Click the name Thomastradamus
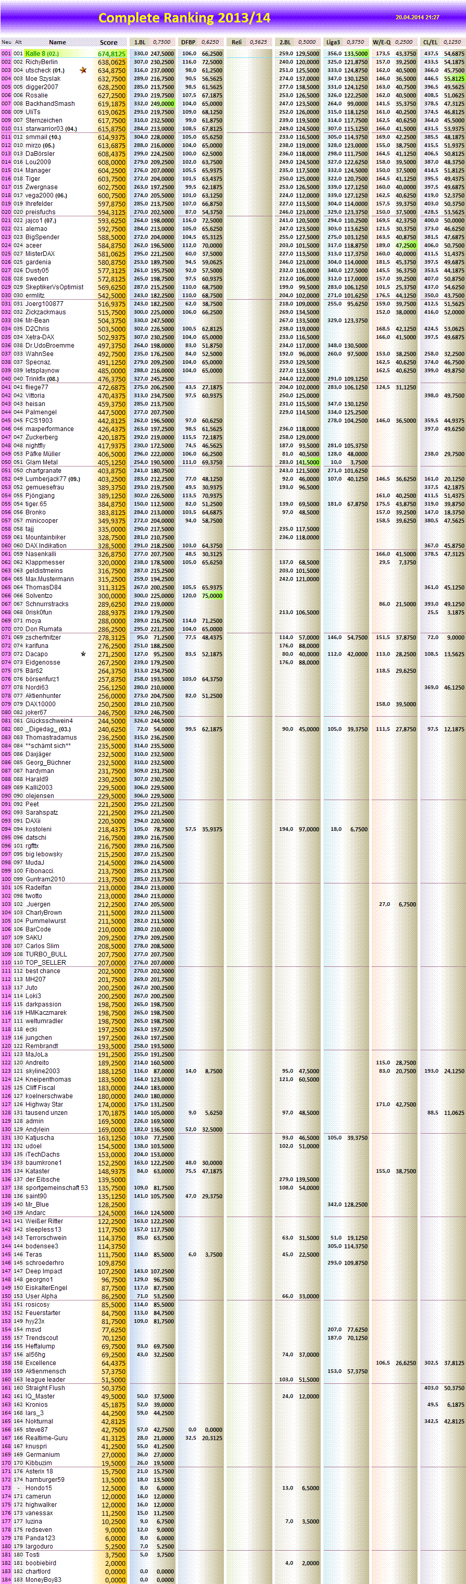The image size is (466, 1584). tap(51, 738)
